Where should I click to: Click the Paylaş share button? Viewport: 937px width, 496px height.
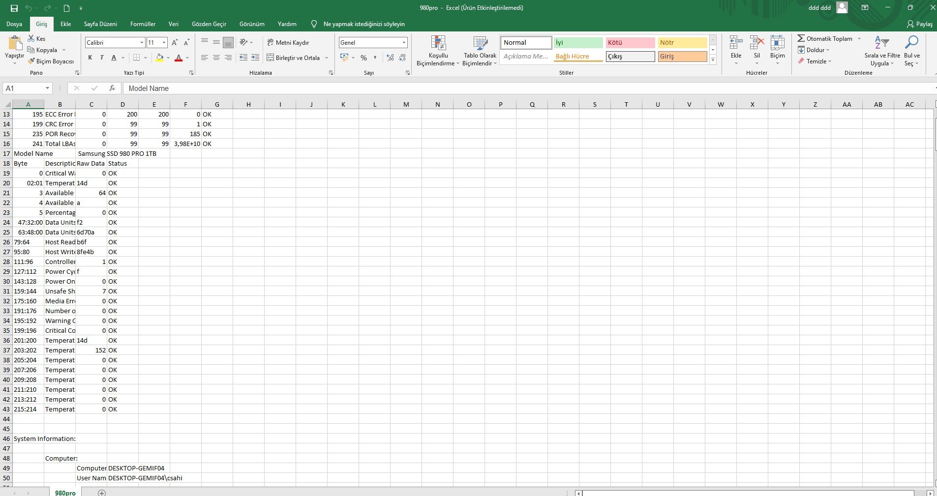pyautogui.click(x=920, y=24)
